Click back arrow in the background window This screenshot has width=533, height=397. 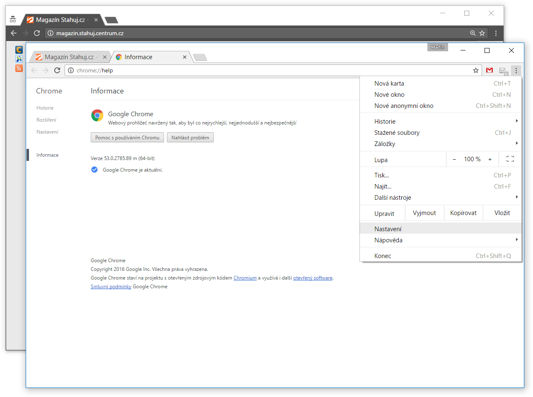(14, 33)
